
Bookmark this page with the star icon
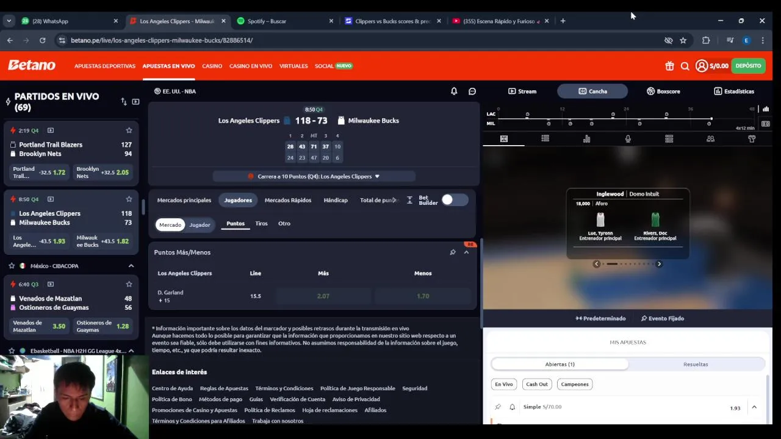click(x=683, y=40)
